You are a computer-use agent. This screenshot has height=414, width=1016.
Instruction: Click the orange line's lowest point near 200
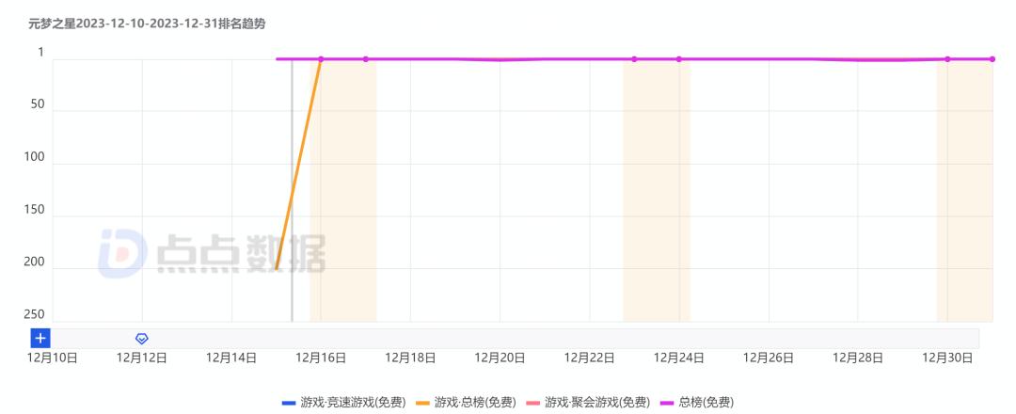[277, 268]
